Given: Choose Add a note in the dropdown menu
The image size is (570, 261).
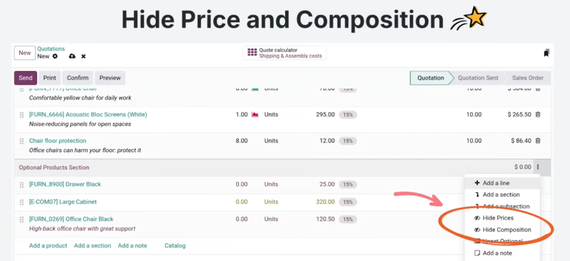Looking at the screenshot, I should pyautogui.click(x=503, y=253).
